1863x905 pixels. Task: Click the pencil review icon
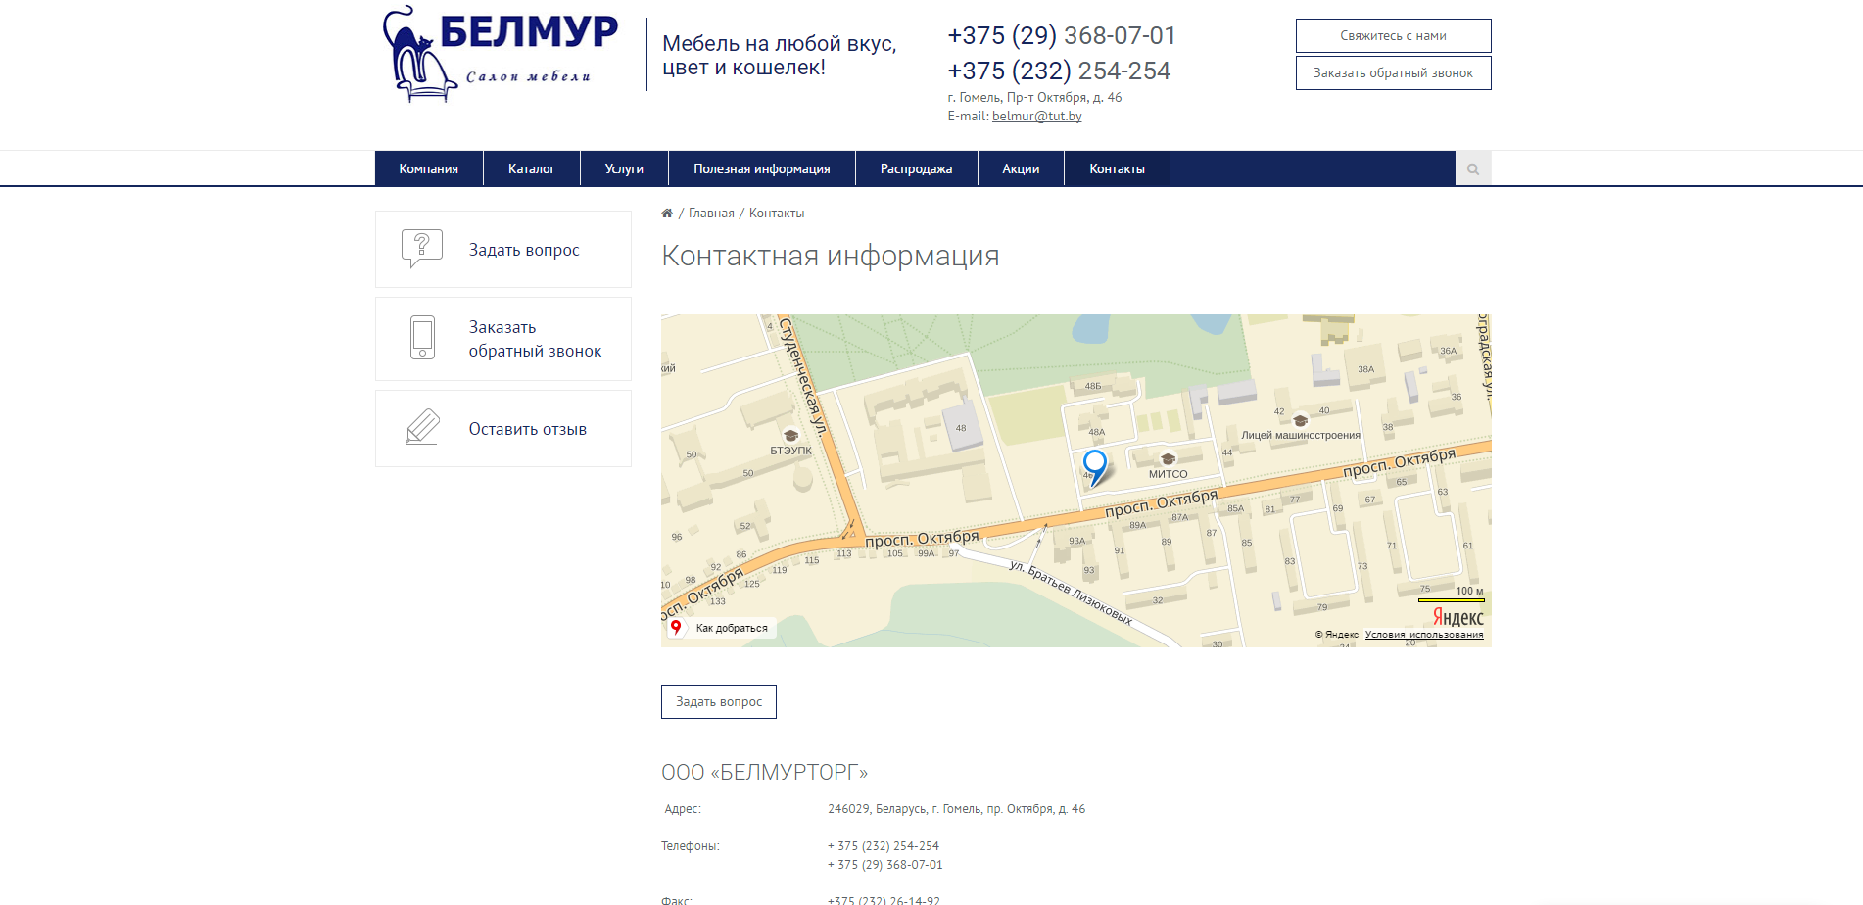click(x=422, y=428)
